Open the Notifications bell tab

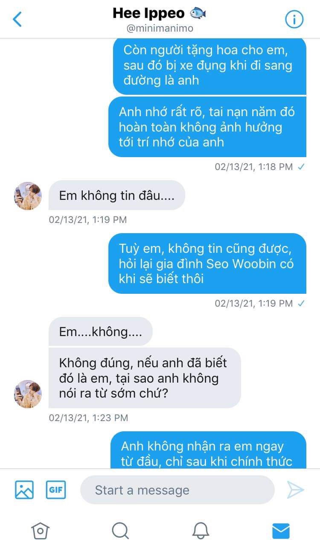click(x=201, y=531)
